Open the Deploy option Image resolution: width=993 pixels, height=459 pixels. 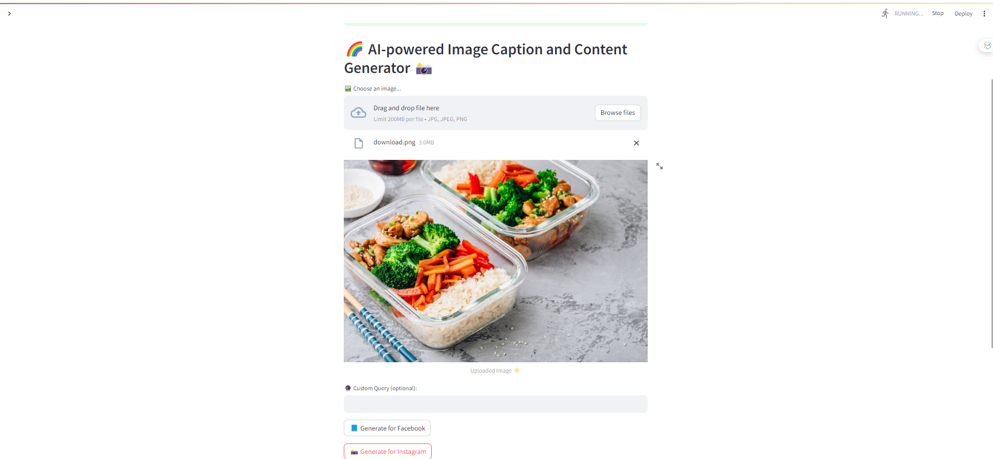[x=963, y=13]
